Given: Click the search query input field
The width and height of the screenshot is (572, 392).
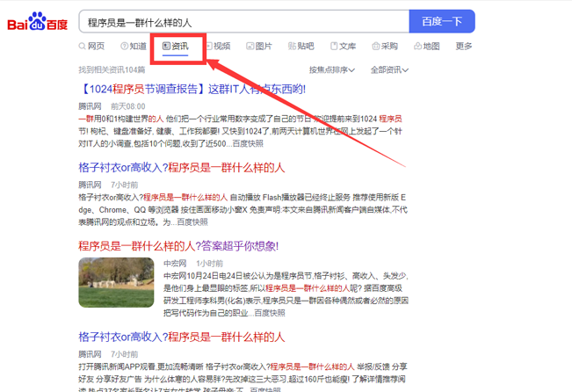Looking at the screenshot, I should pyautogui.click(x=244, y=22).
